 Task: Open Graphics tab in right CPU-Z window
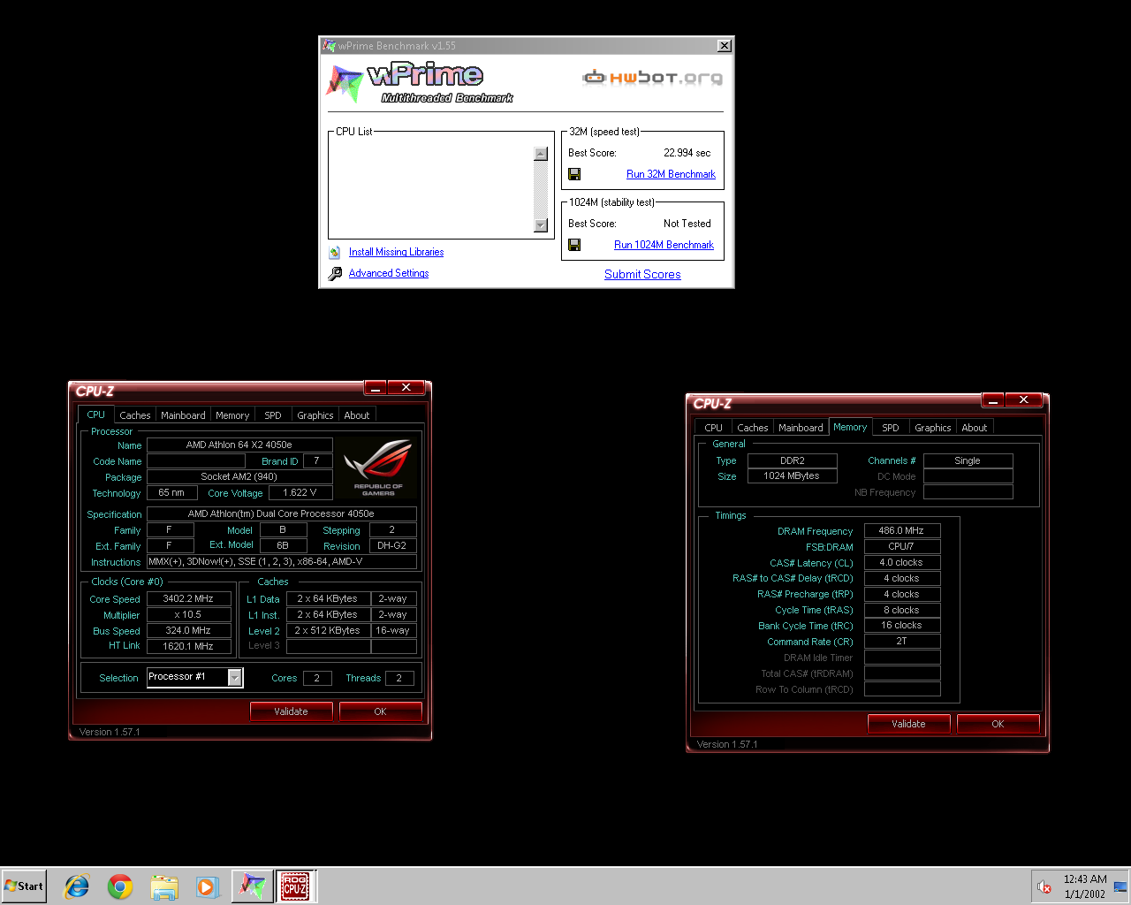933,428
